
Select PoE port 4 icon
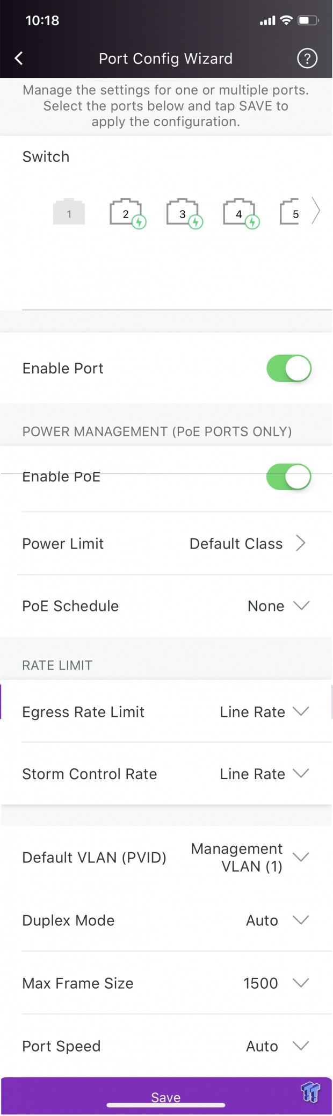tap(241, 213)
